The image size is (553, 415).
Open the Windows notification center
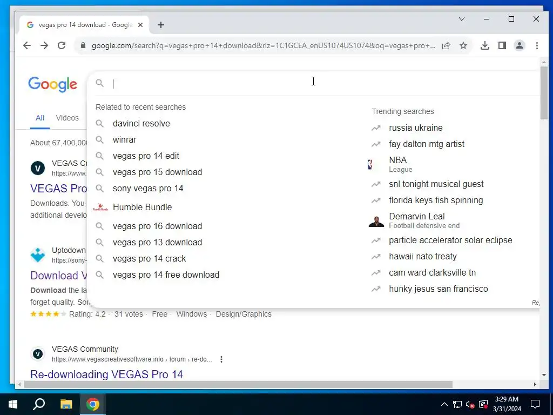click(x=535, y=404)
